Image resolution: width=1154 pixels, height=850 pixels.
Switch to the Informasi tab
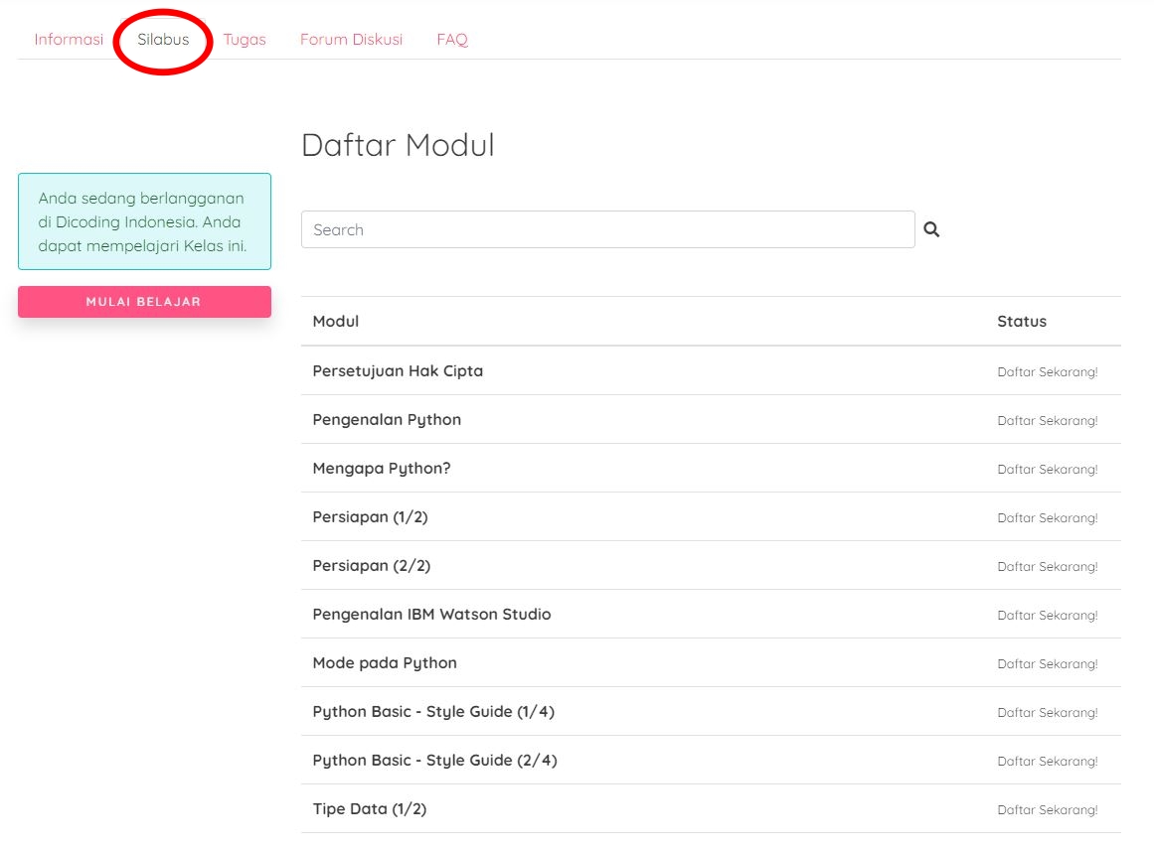tap(69, 39)
